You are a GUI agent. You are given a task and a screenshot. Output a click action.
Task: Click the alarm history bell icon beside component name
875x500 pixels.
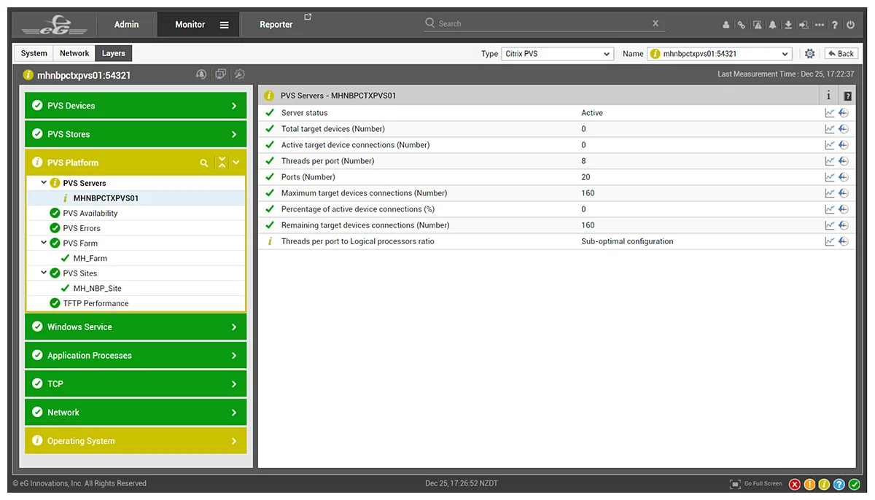pos(201,74)
